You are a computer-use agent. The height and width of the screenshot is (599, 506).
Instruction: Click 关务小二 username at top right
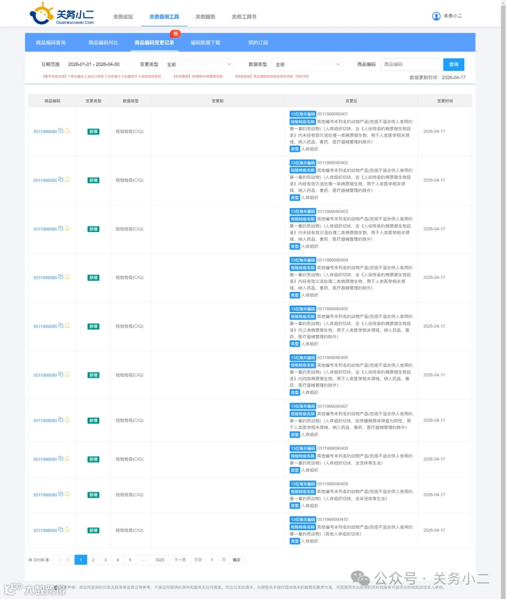click(453, 16)
